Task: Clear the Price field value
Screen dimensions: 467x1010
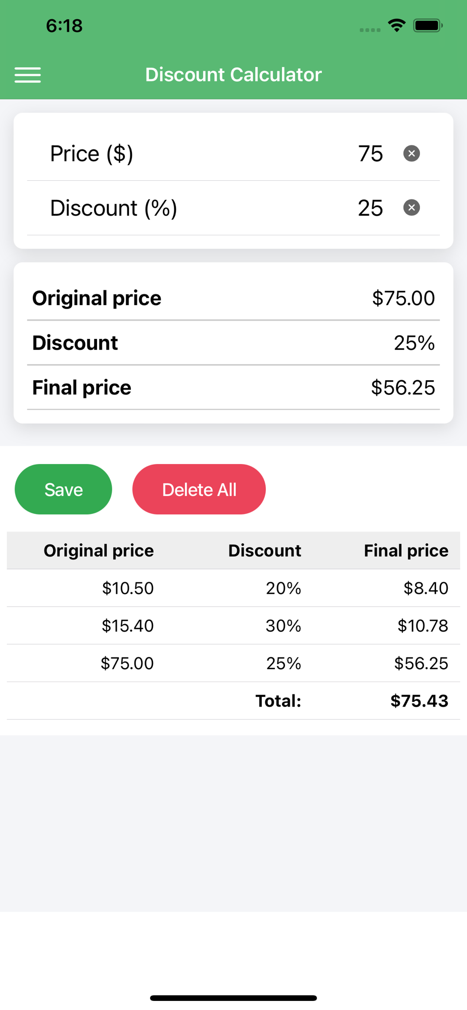Action: coord(411,154)
